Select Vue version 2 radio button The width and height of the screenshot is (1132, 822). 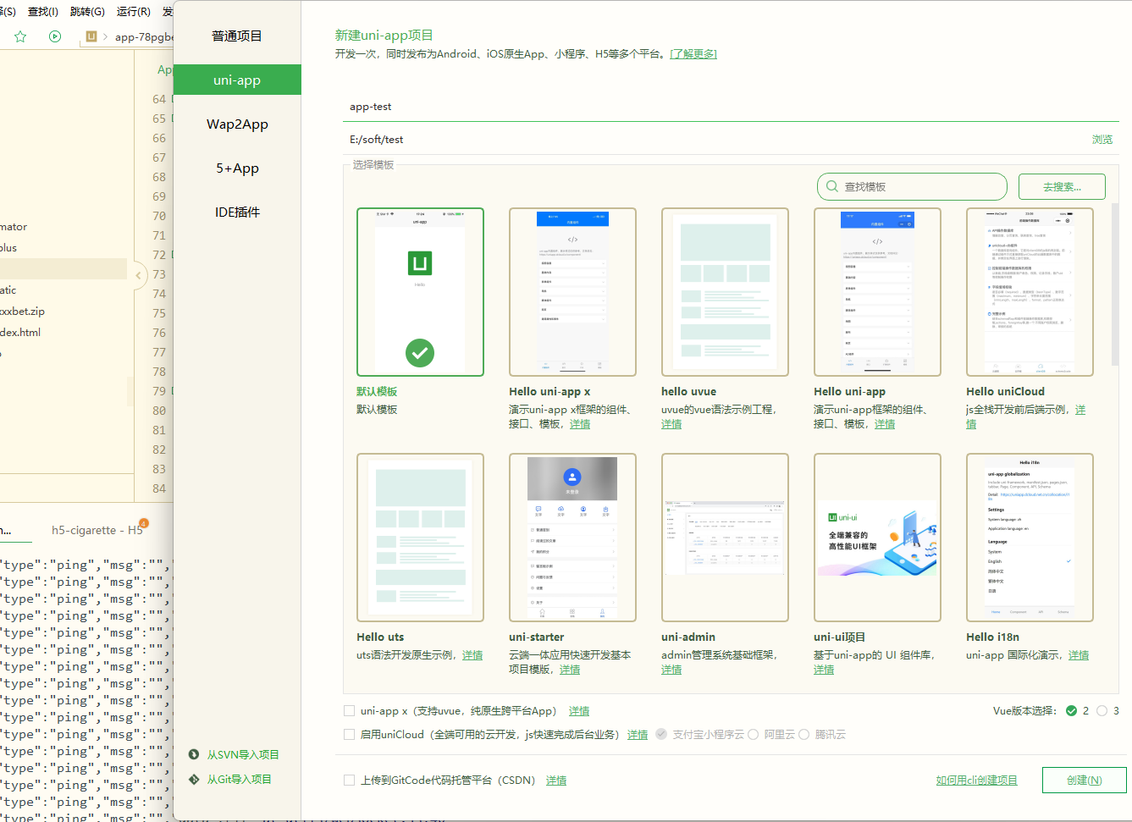coord(1071,710)
